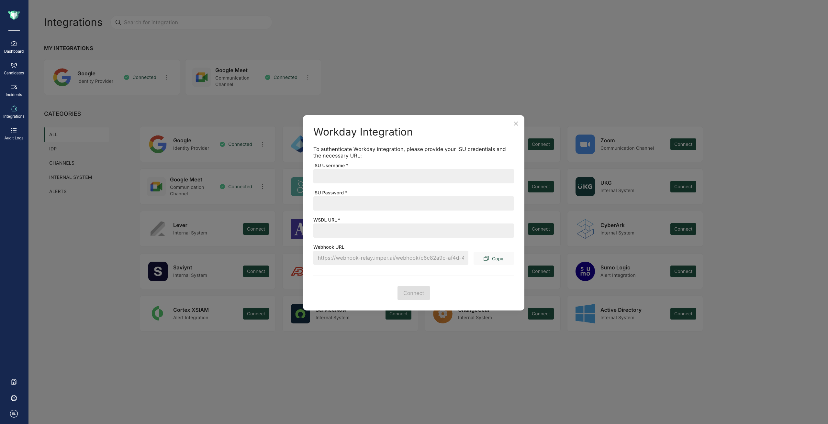The width and height of the screenshot is (828, 424).
Task: Open the Google Meet card menu under Categories
Action: coord(263,187)
